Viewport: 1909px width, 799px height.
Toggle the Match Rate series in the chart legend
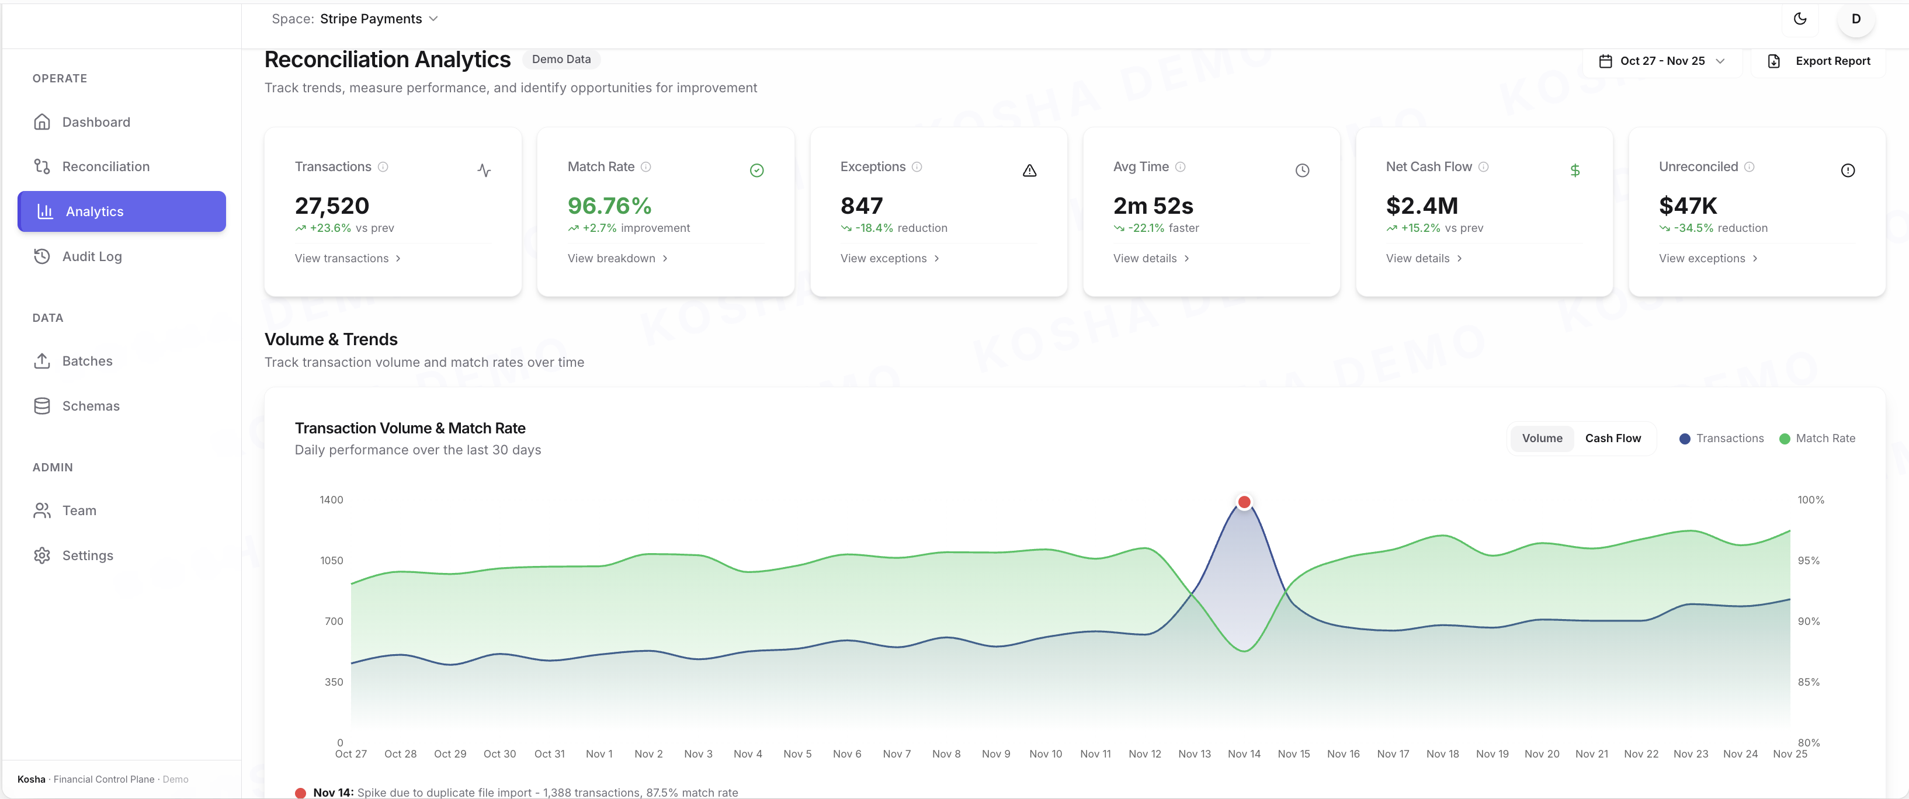(x=1818, y=438)
